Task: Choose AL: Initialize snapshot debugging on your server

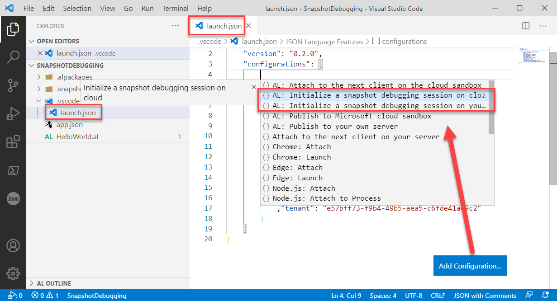Action: pos(374,106)
